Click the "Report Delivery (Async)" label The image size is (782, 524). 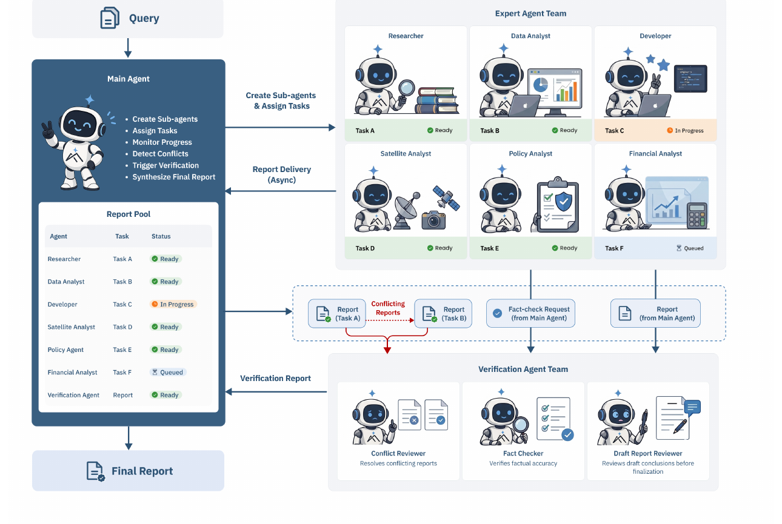tap(282, 174)
